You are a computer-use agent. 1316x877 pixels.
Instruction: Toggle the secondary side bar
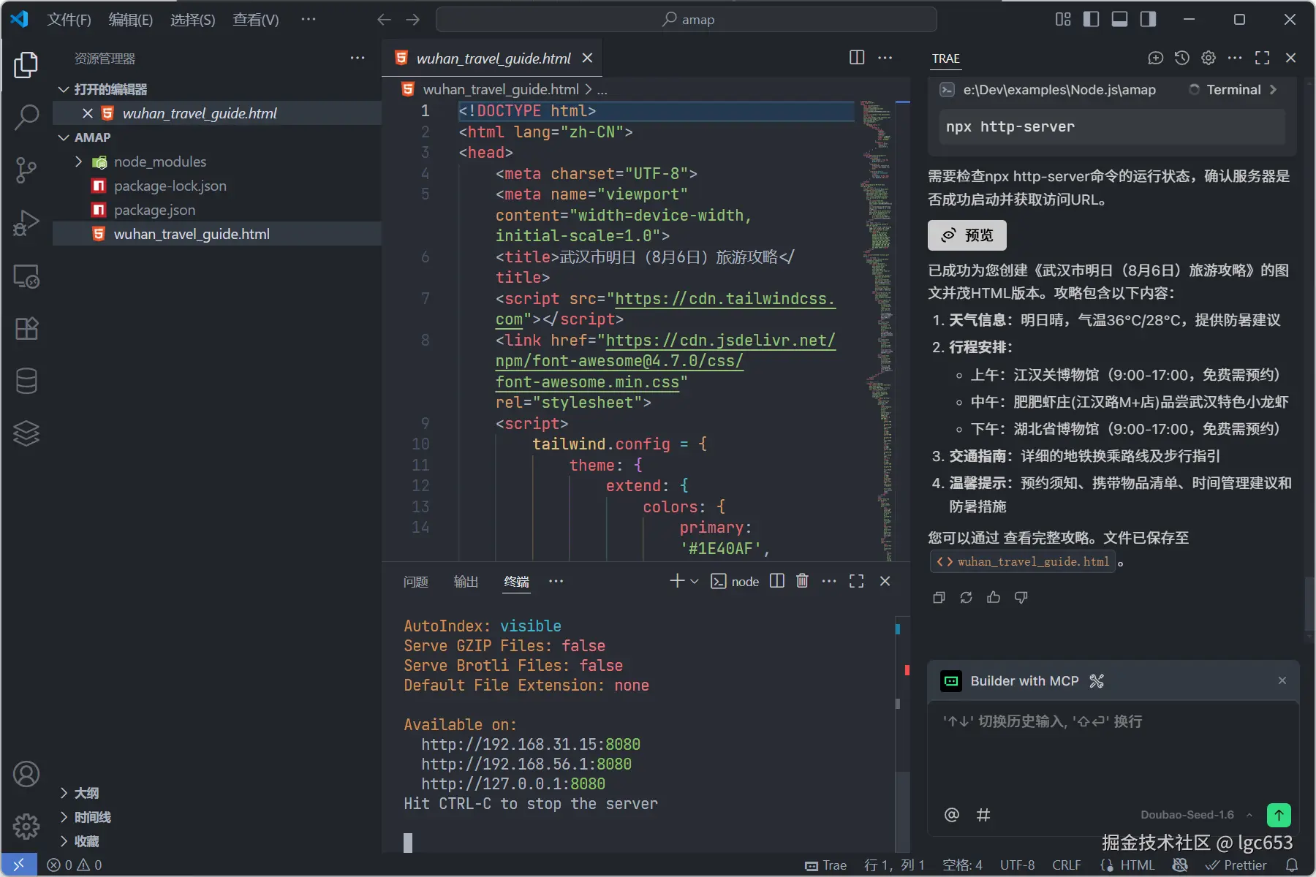click(x=1148, y=19)
